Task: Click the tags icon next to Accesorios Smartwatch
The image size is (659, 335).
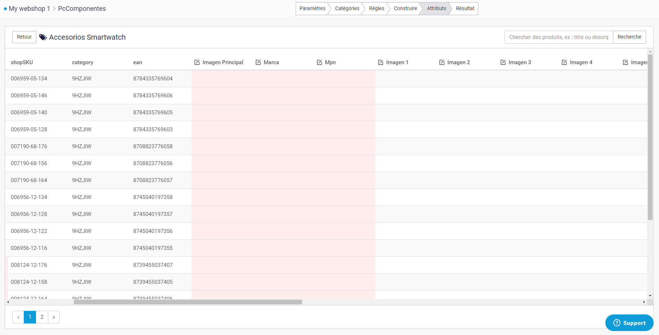Action: [43, 37]
